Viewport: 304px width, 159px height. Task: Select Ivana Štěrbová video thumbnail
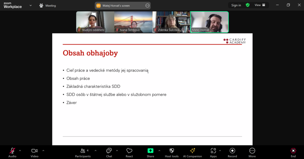[x=133, y=22]
